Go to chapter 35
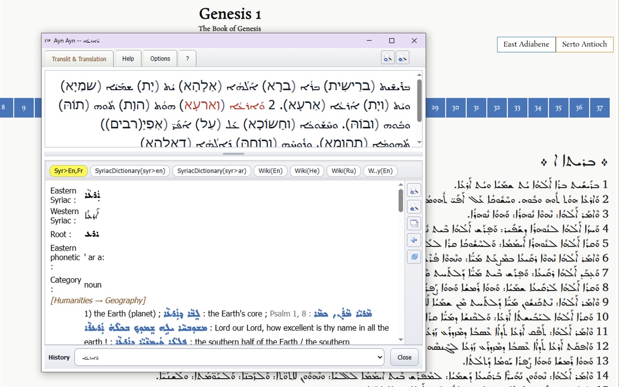The height and width of the screenshot is (387, 619). pos(559,108)
